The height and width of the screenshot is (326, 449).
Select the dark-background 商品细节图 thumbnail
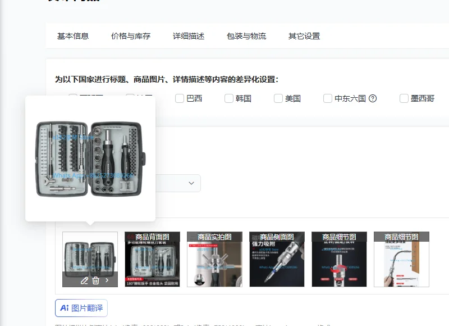(x=340, y=259)
